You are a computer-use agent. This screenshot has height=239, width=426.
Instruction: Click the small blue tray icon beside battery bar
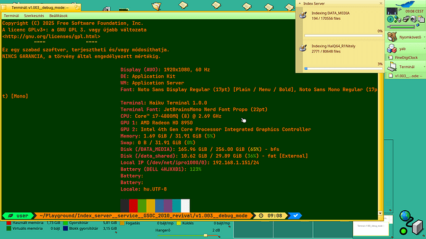(418, 25)
